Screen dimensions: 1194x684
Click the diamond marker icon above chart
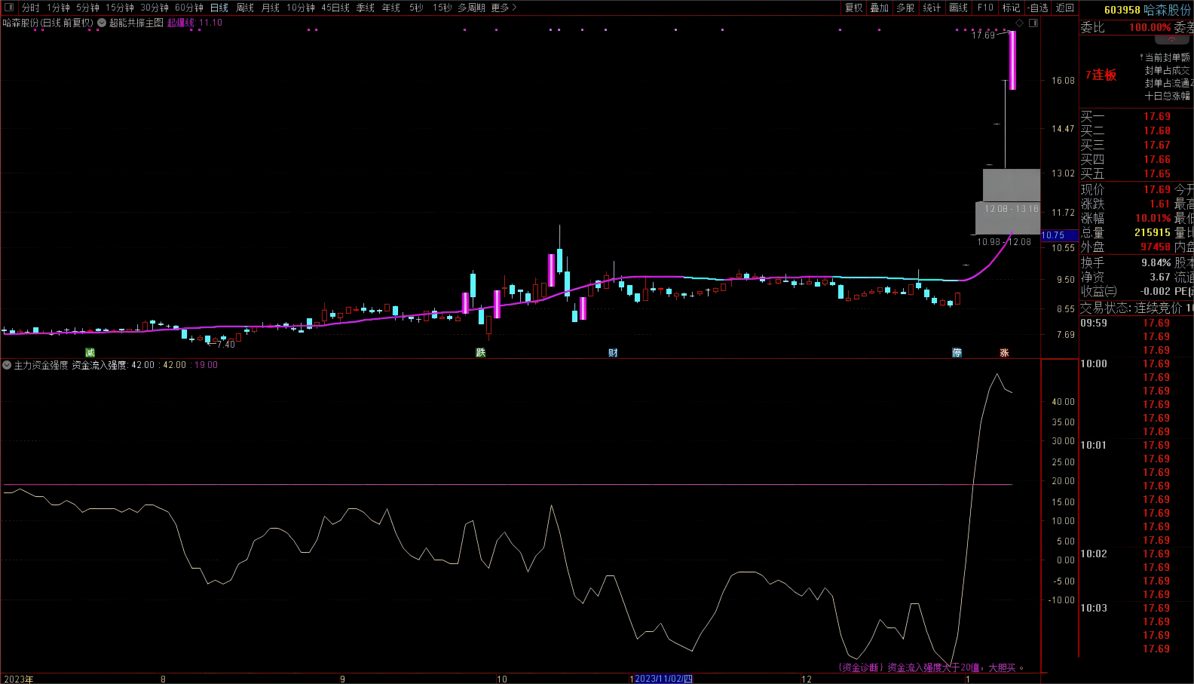pos(1019,23)
